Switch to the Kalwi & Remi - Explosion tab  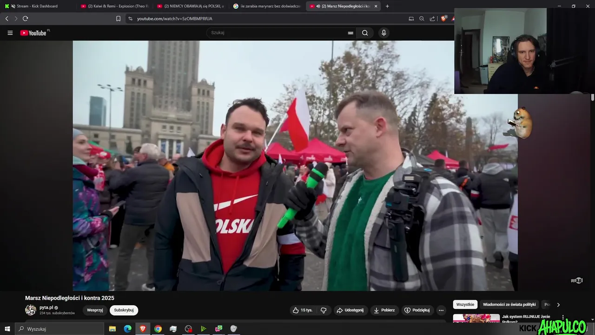coord(115,6)
